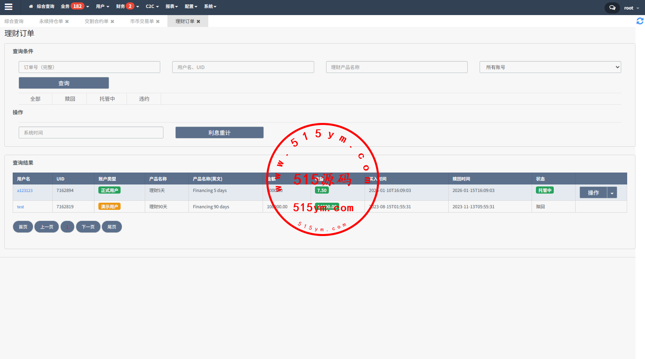This screenshot has width=645, height=359.
Task: Click the hamburger menu icon
Action: (8, 7)
